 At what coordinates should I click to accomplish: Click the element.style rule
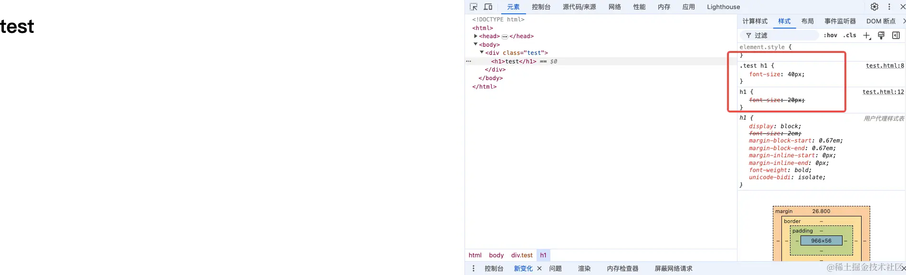[762, 47]
